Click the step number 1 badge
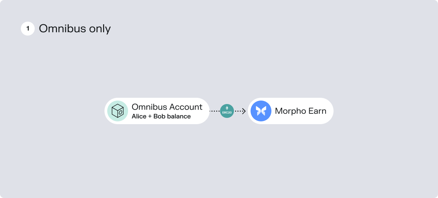Image resolution: width=438 pixels, height=198 pixels. (x=28, y=29)
